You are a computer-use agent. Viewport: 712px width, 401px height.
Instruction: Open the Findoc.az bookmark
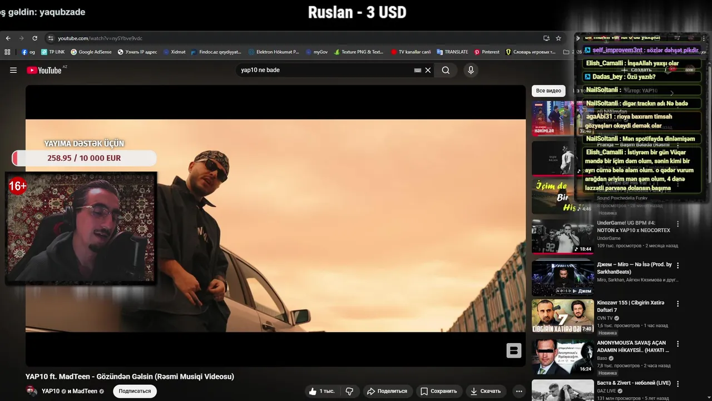[x=216, y=52]
